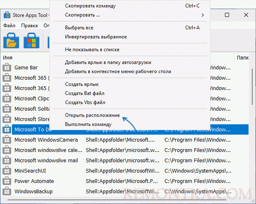This screenshot has height=204, width=256.
Task: Choose Добавить в контекстное меню рабочего стола
Action: [x=130, y=71]
